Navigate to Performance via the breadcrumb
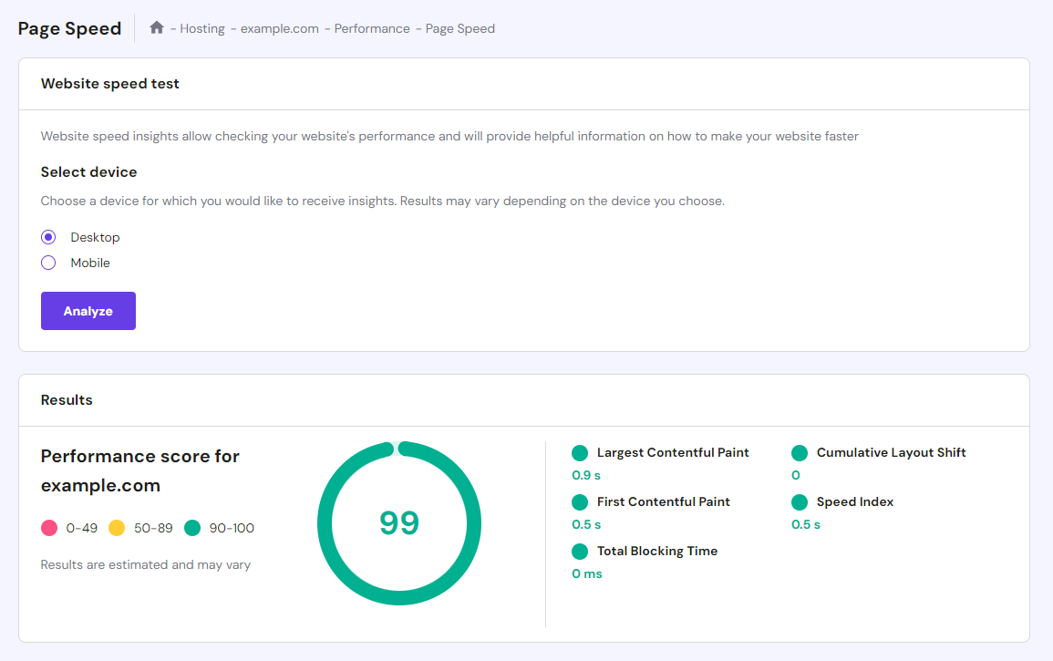1053x661 pixels. (372, 28)
